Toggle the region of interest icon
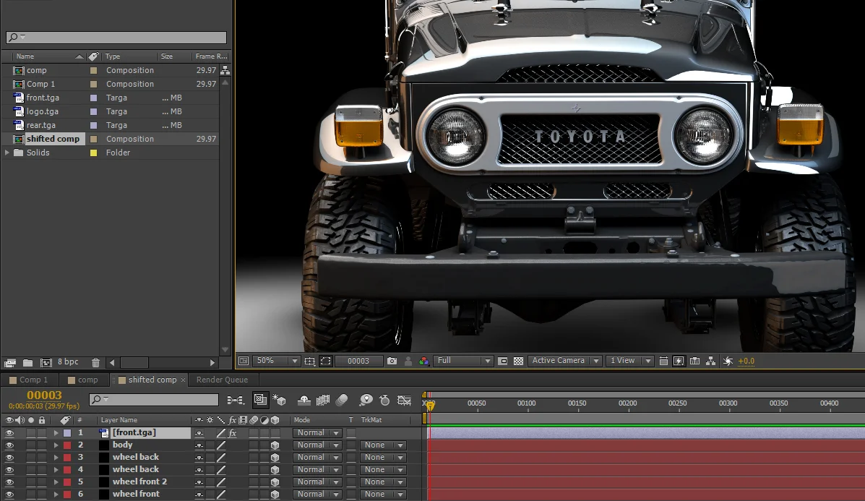 pos(502,361)
